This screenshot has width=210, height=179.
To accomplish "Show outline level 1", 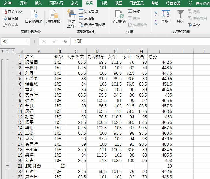I will click(x=2, y=51).
